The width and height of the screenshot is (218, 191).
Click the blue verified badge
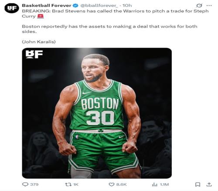(x=75, y=6)
